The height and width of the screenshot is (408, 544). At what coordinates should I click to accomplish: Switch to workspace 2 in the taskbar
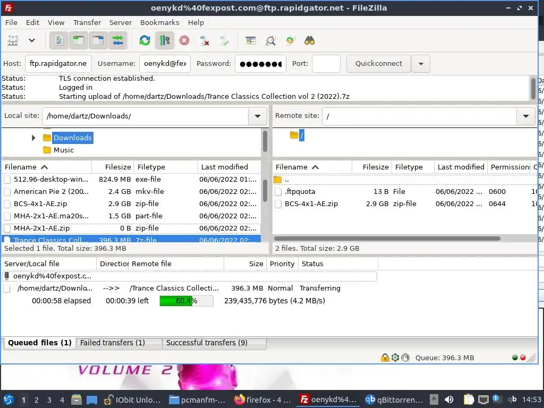(37, 400)
